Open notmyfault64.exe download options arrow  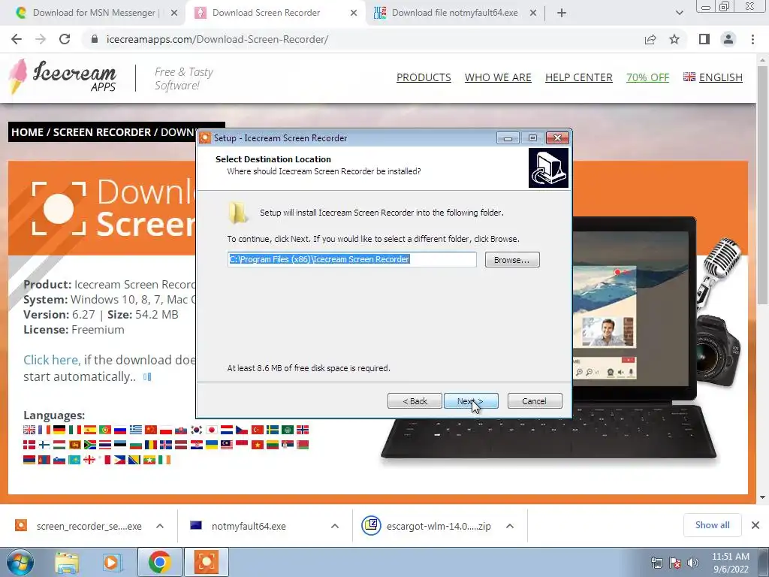click(x=334, y=526)
